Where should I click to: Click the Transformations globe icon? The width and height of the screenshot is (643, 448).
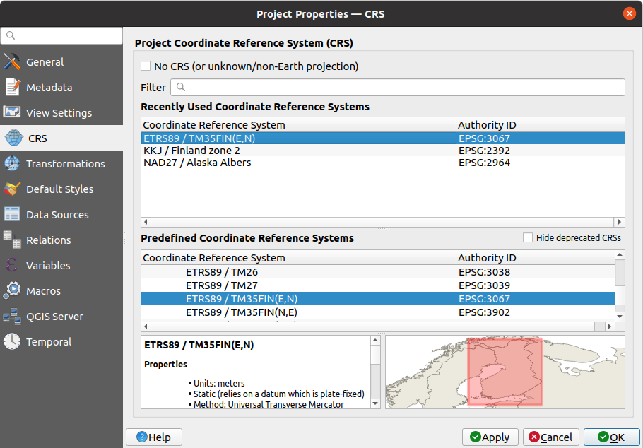pyautogui.click(x=13, y=163)
